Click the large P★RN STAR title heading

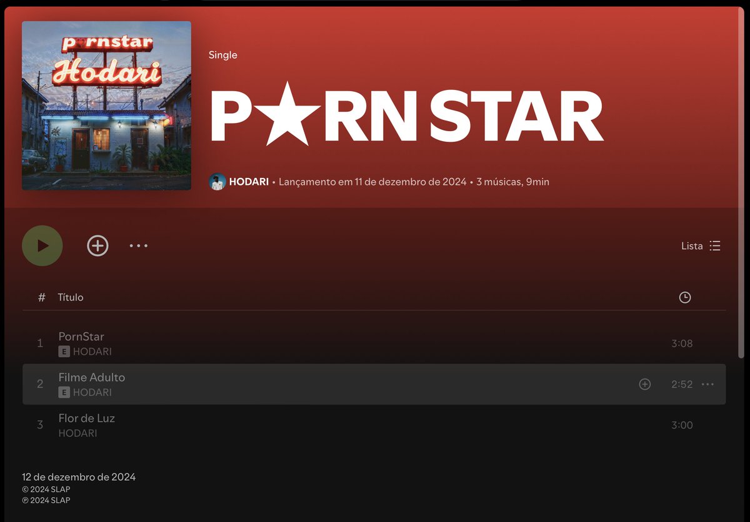[406, 114]
